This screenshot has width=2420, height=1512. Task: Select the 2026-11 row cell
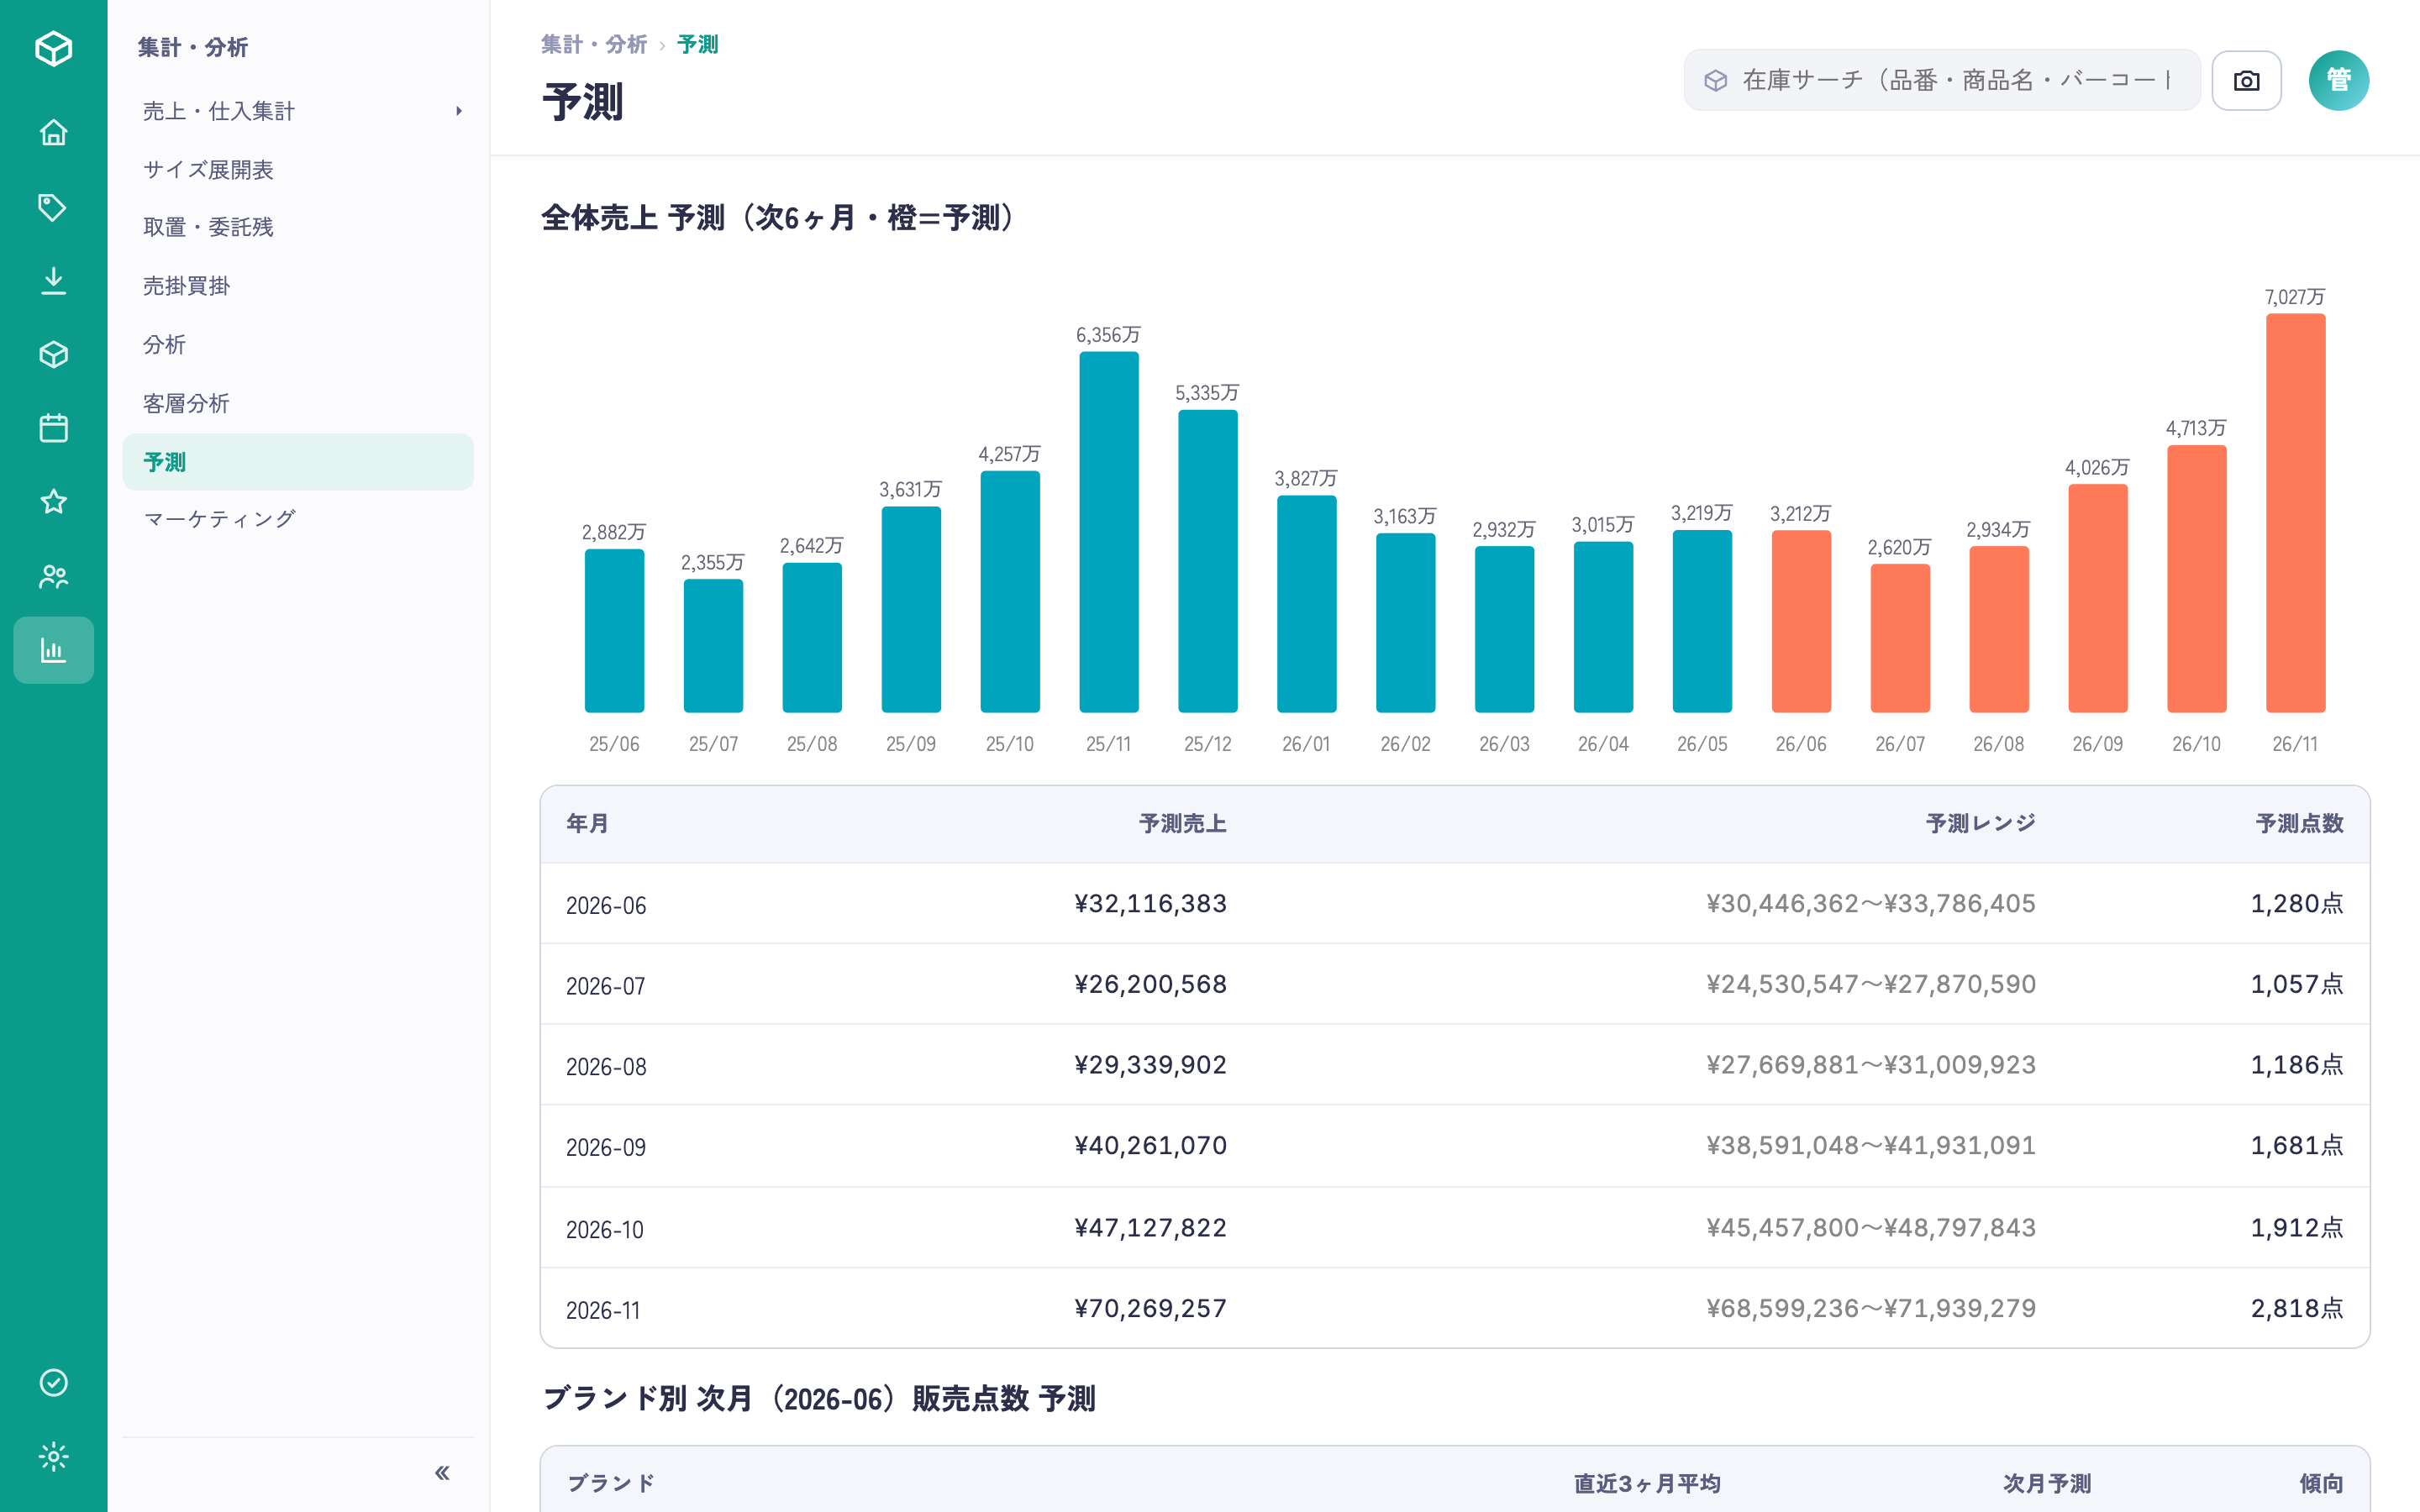click(603, 1311)
